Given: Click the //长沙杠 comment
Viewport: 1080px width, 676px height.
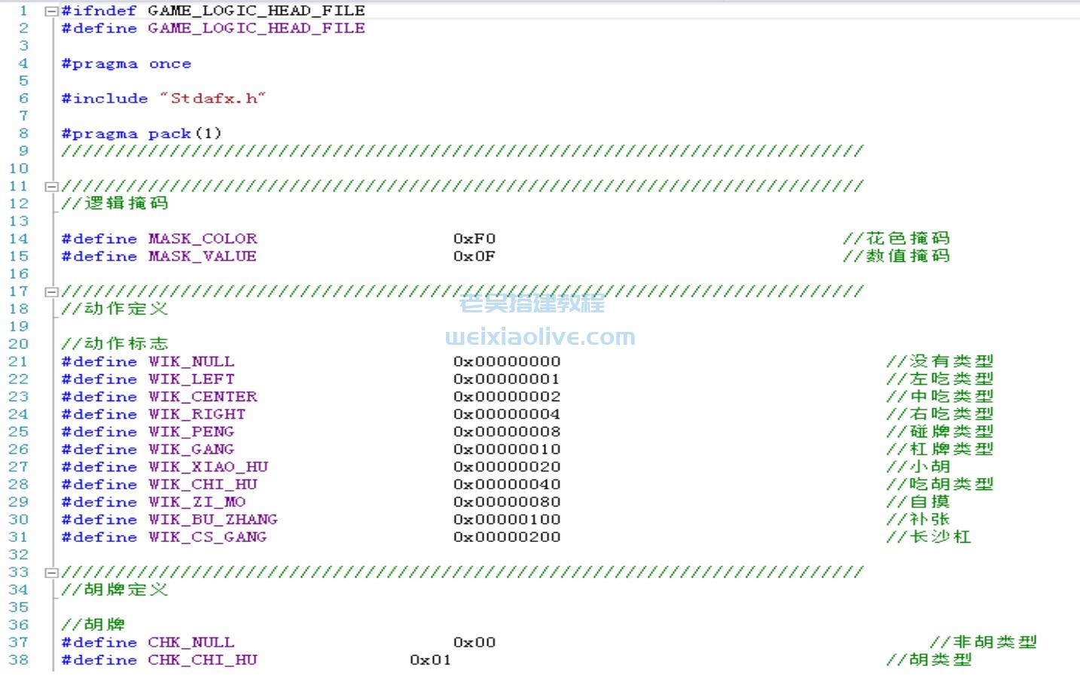Looking at the screenshot, I should tap(928, 537).
